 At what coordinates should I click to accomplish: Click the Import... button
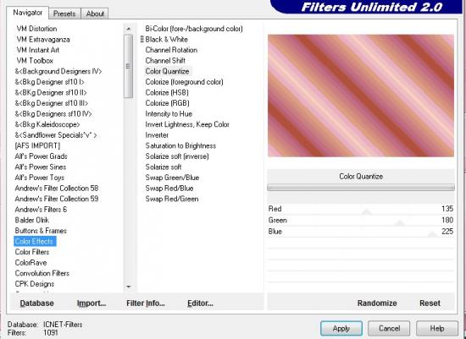click(x=92, y=303)
